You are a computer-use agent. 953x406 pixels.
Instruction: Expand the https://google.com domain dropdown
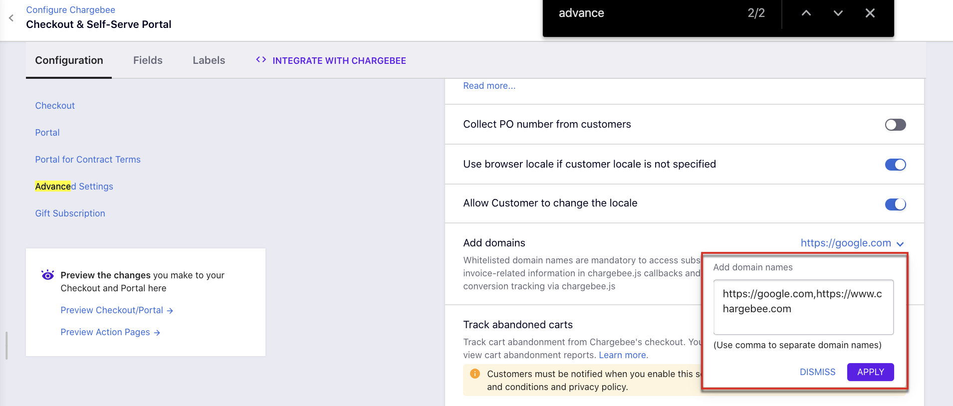(x=852, y=243)
